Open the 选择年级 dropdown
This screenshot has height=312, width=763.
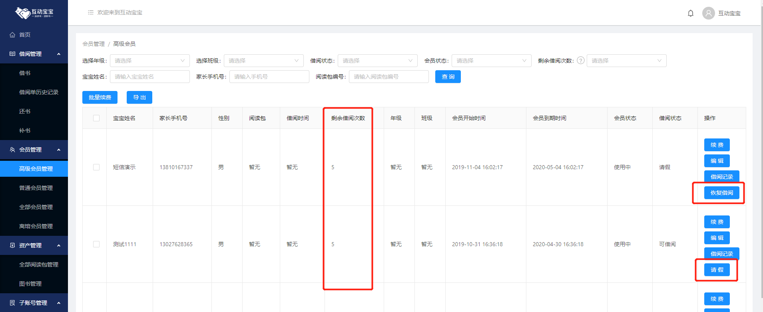[x=150, y=61]
